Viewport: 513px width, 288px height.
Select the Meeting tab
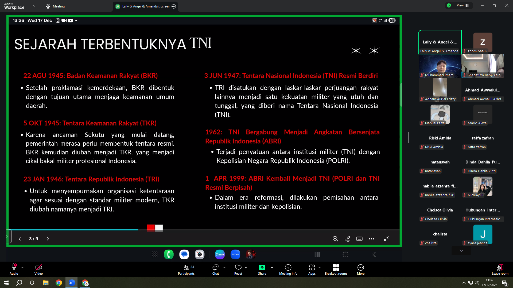tap(55, 6)
